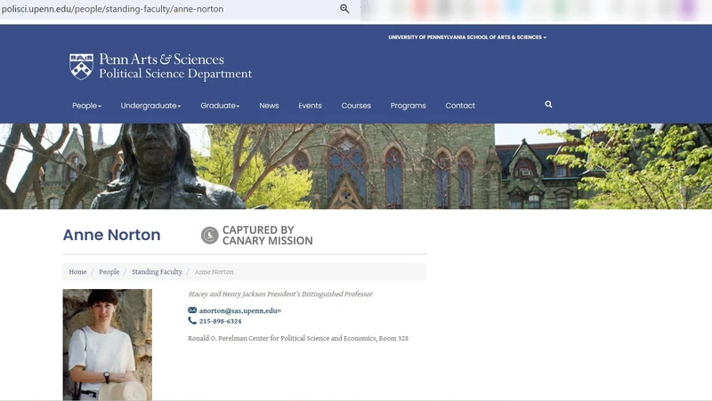Screen dimensions: 712x401
Task: Click the anorton@sas.upenn.edu email link
Action: (x=239, y=310)
